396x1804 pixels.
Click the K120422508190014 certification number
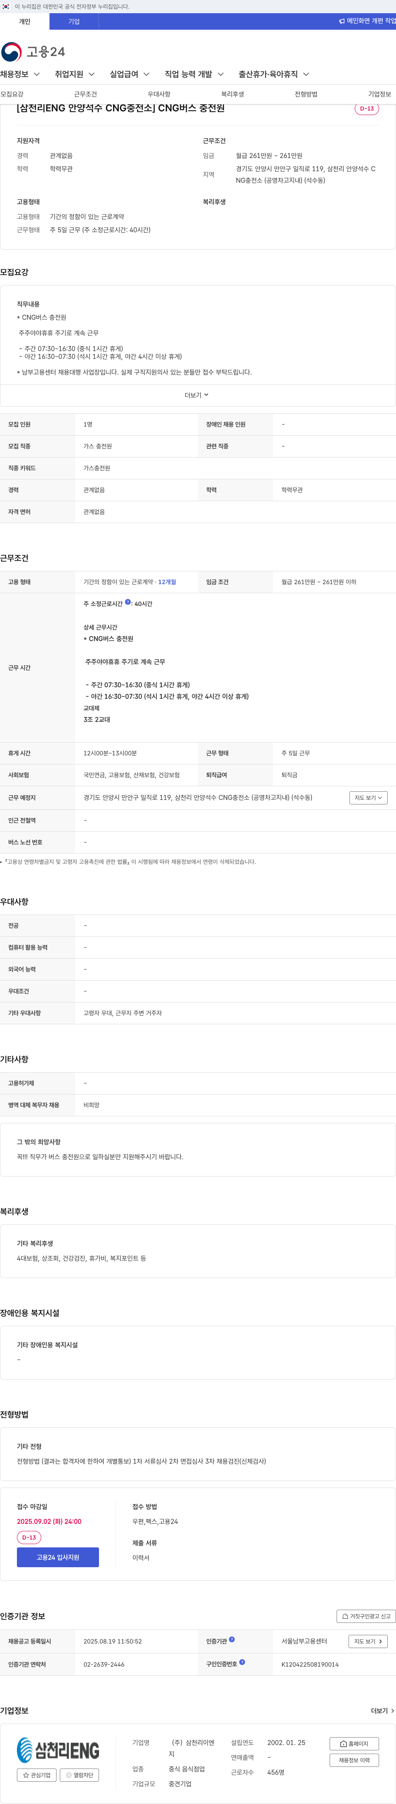[x=310, y=1665]
